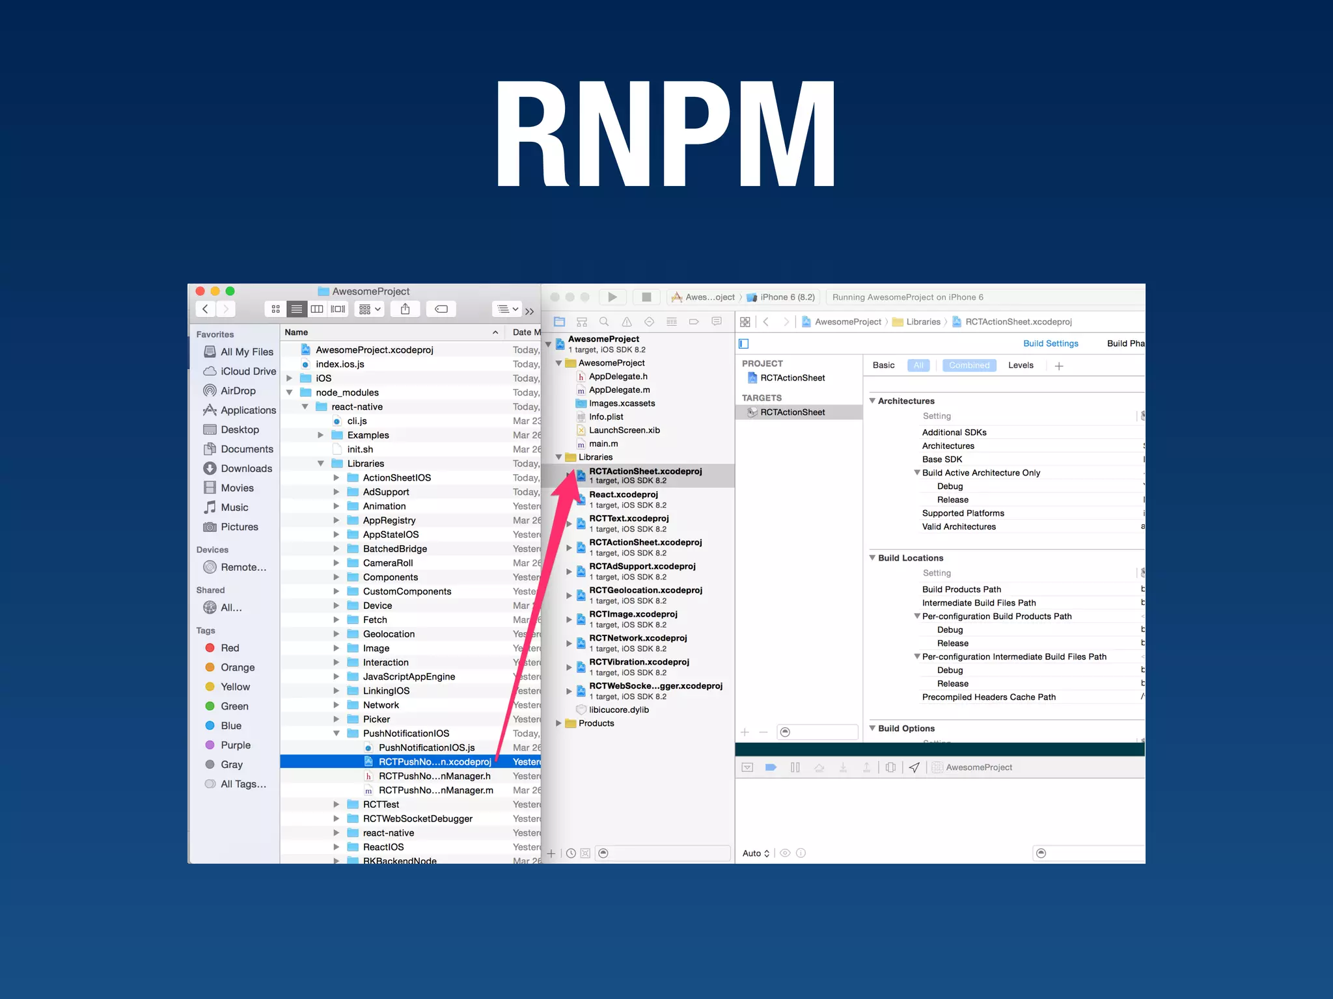Toggle breakpoints in the debug bar
Viewport: 1333px width, 999px height.
[771, 767]
